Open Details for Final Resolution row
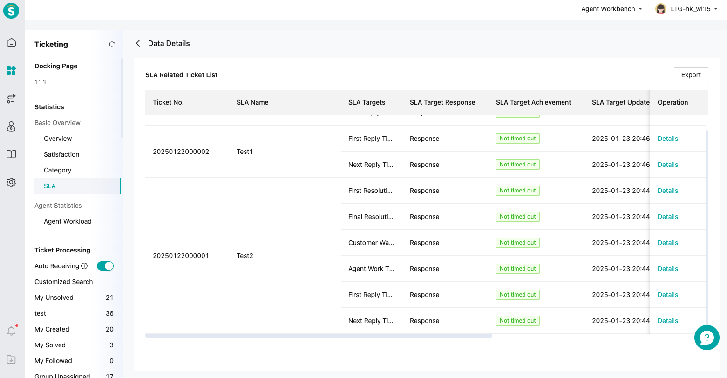 coord(667,217)
